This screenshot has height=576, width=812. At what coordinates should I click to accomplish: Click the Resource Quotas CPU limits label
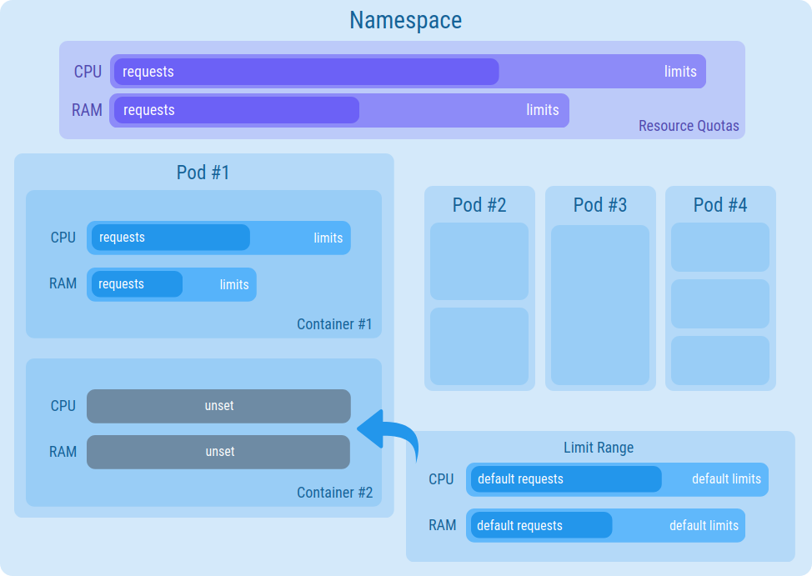pyautogui.click(x=679, y=72)
